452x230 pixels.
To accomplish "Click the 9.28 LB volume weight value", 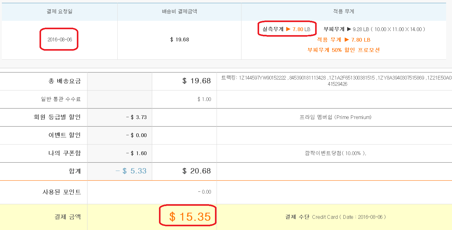I will point(361,29).
